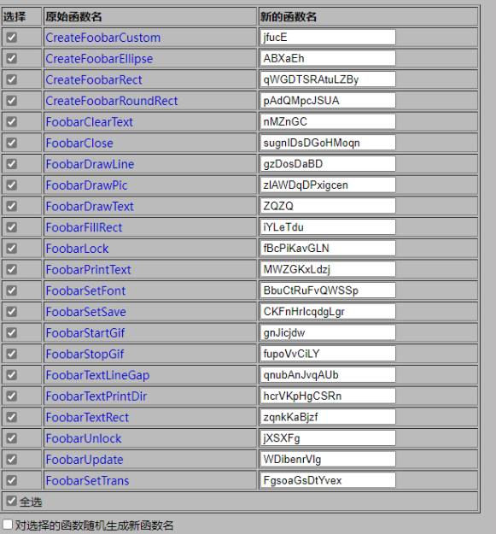The height and width of the screenshot is (534, 496).
Task: Uncheck the CreateFoobarCustom row checkbox
Action: click(x=12, y=37)
